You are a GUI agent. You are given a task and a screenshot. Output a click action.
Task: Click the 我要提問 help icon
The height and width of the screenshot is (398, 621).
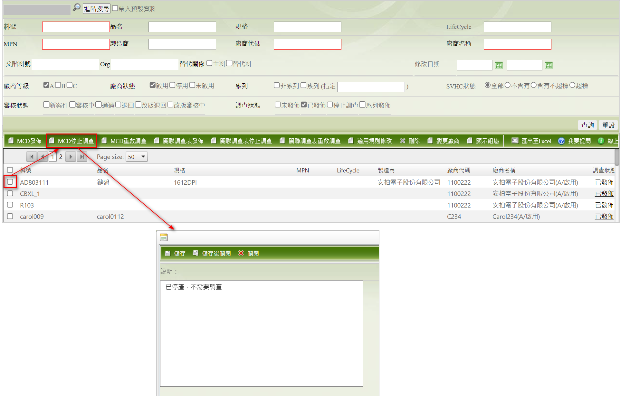(561, 141)
